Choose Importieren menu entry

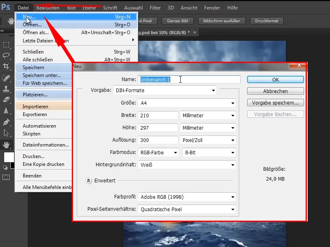44,107
